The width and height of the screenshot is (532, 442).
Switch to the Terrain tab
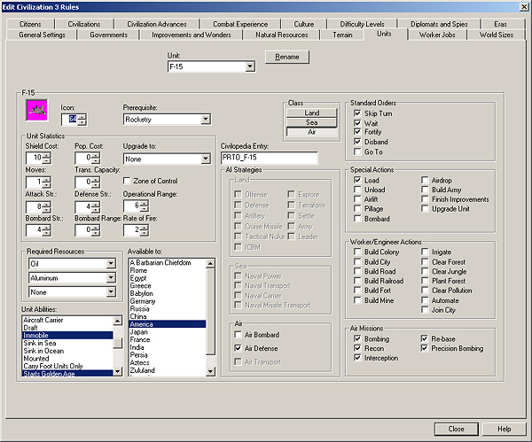click(340, 34)
